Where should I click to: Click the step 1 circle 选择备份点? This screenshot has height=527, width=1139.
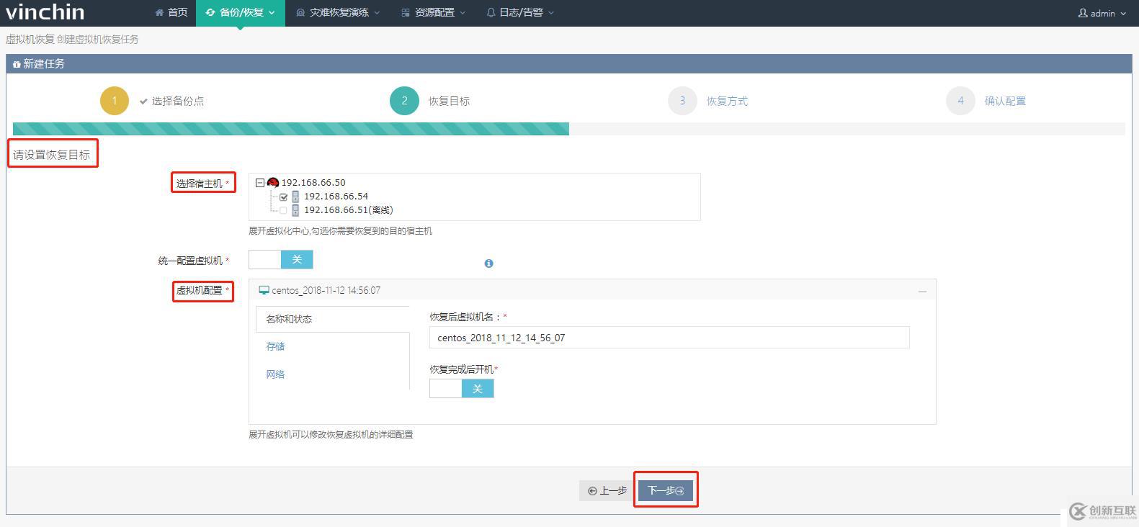(x=115, y=101)
